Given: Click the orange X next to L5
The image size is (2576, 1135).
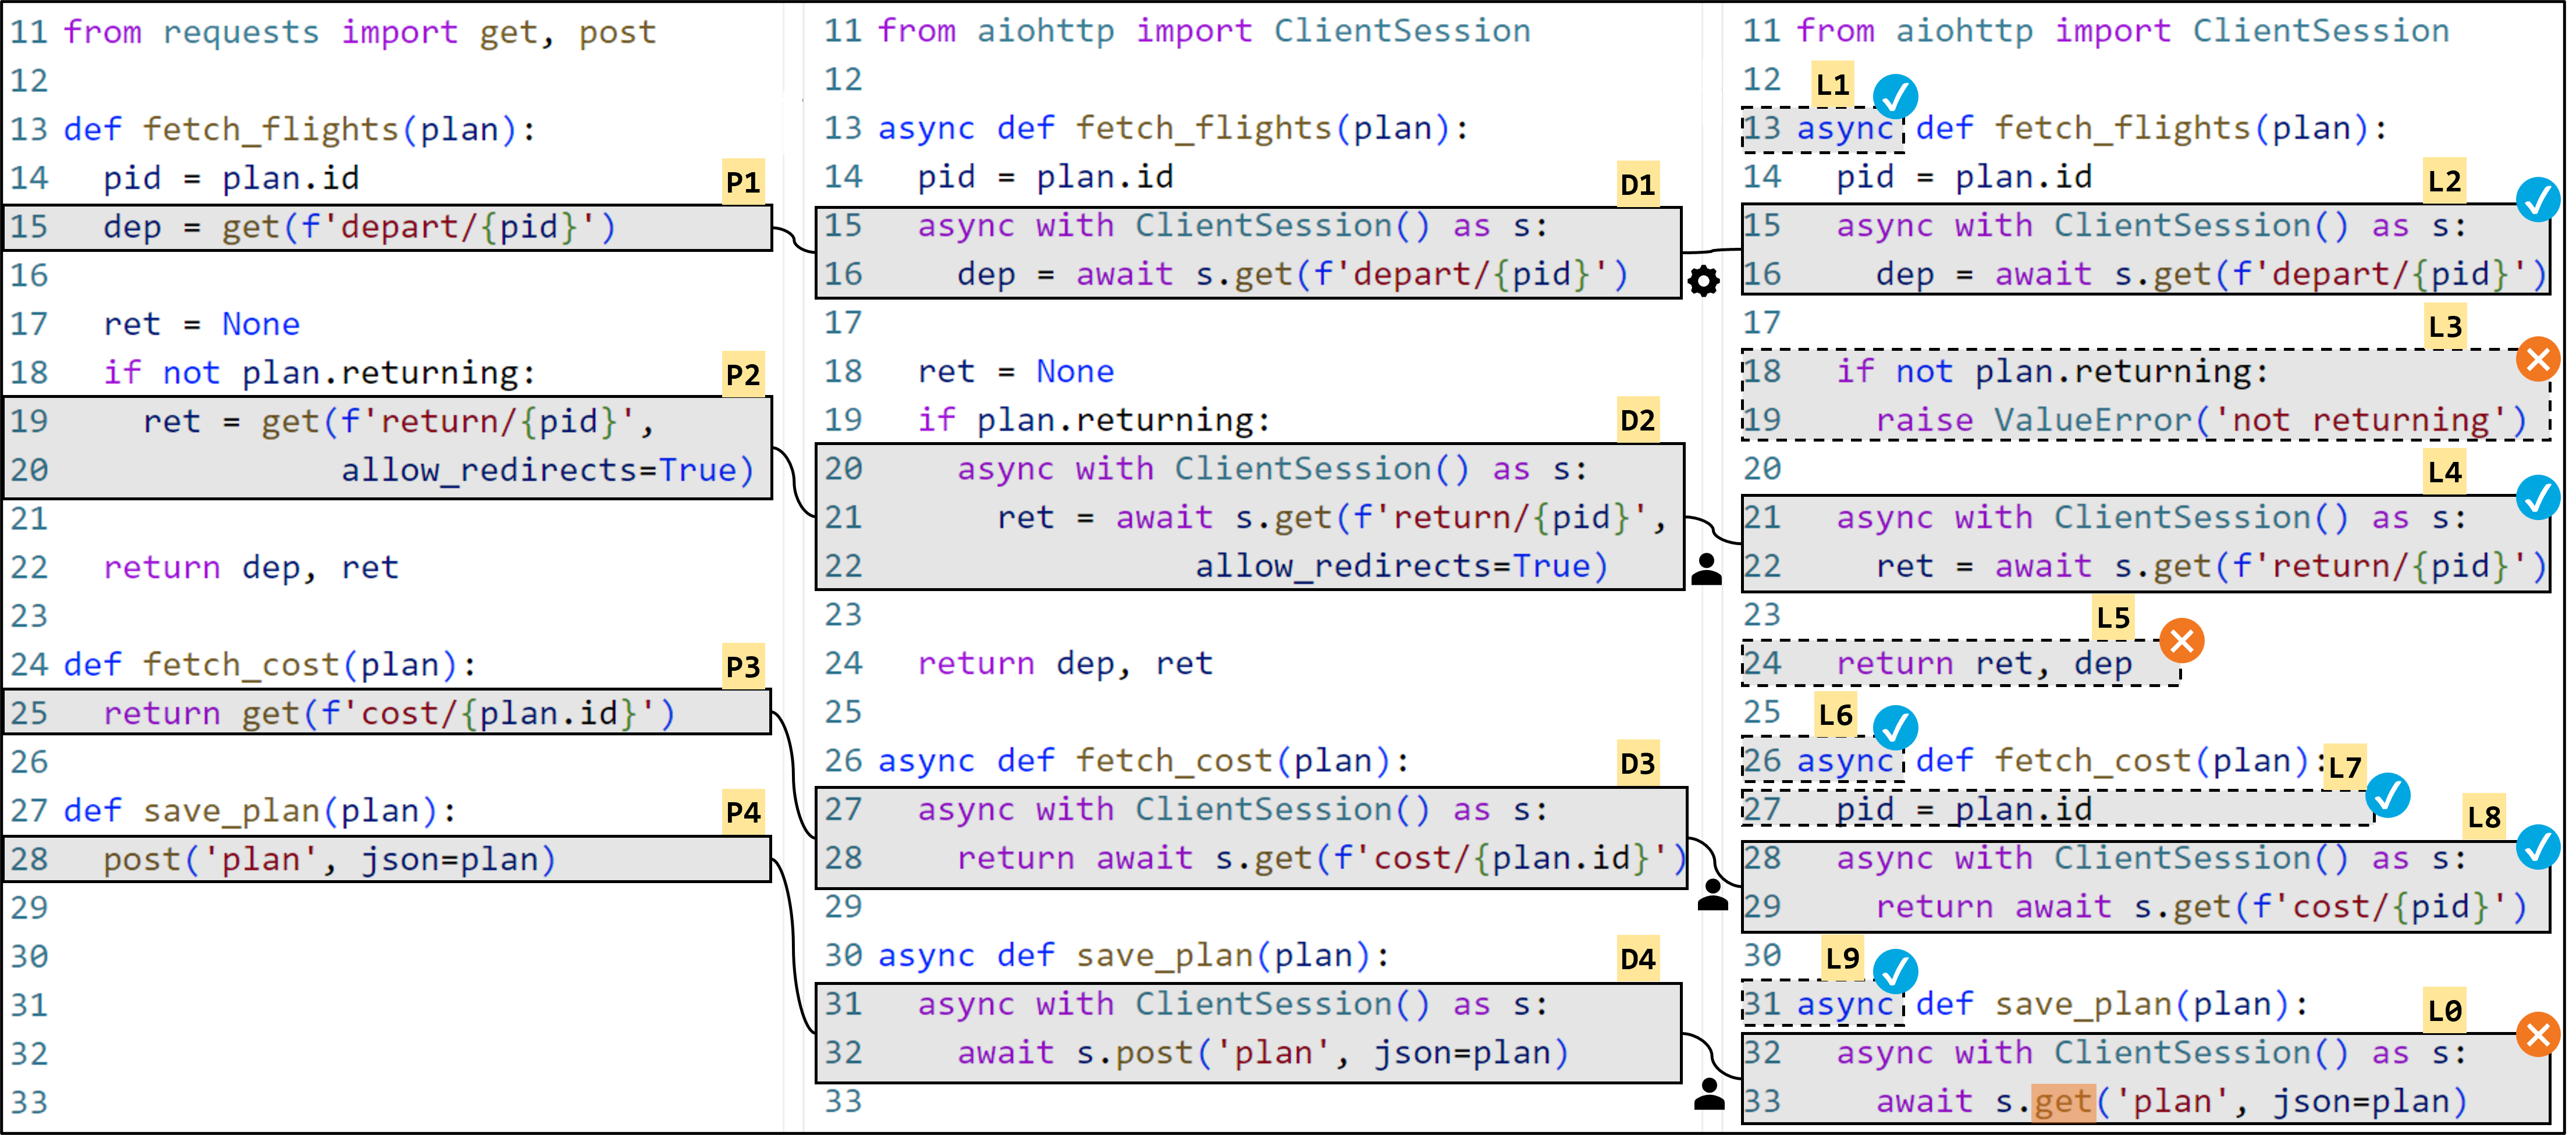Looking at the screenshot, I should tap(2182, 641).
